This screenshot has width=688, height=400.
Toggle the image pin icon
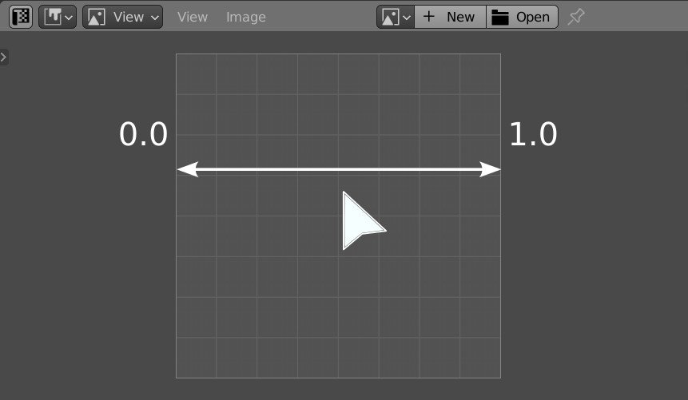click(x=575, y=17)
